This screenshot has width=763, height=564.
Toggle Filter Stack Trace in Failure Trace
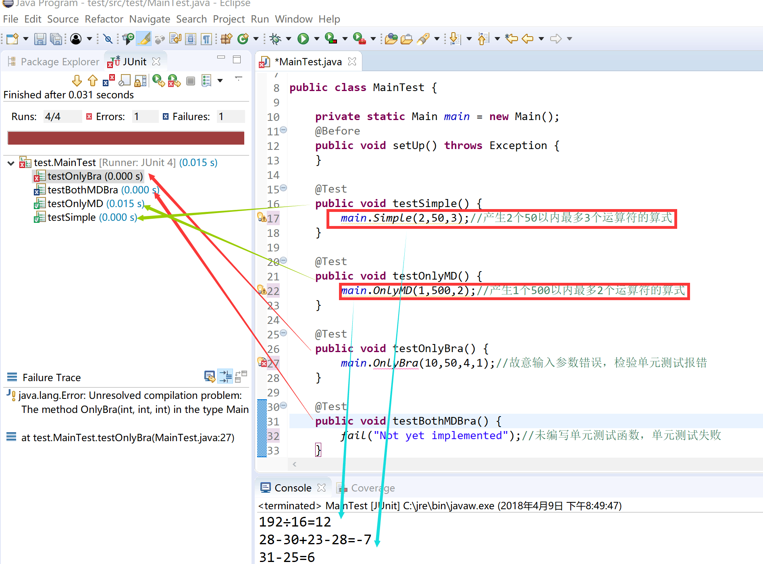(x=225, y=377)
